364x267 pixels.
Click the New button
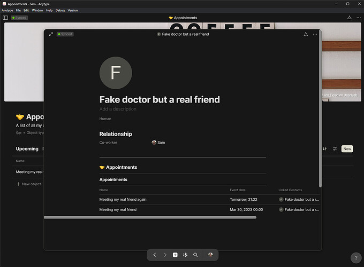coord(347,149)
